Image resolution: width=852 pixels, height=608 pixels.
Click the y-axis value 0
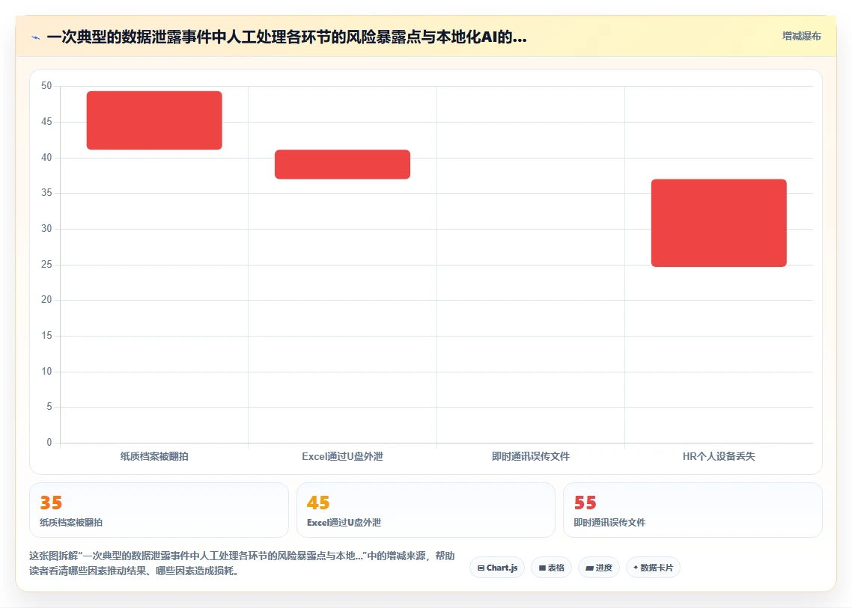49,443
